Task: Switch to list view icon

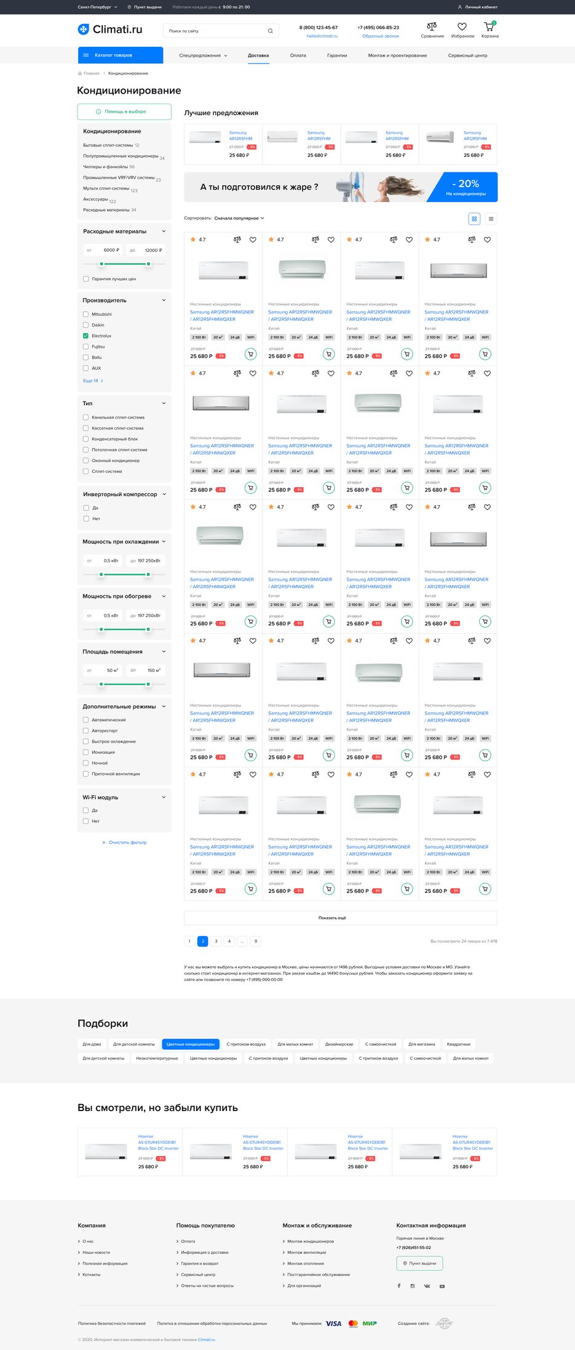Action: click(491, 219)
